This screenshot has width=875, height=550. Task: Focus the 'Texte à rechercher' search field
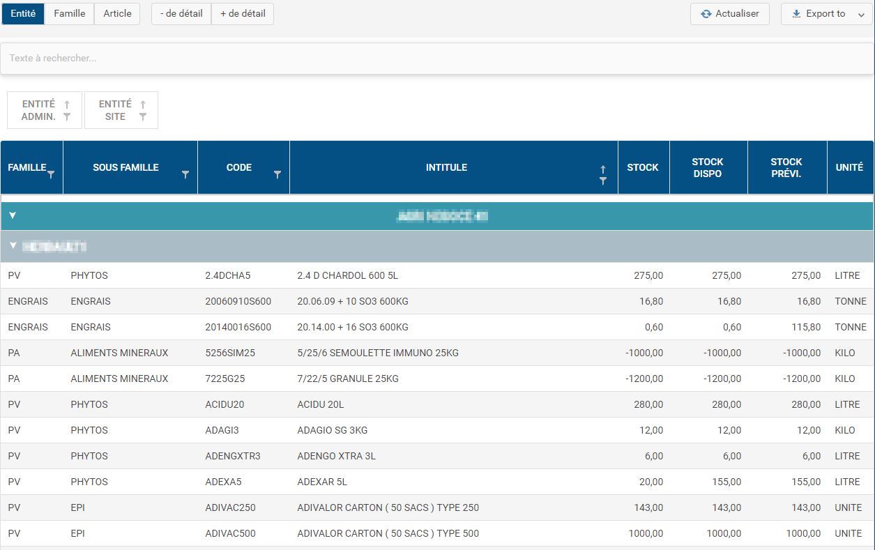click(436, 59)
